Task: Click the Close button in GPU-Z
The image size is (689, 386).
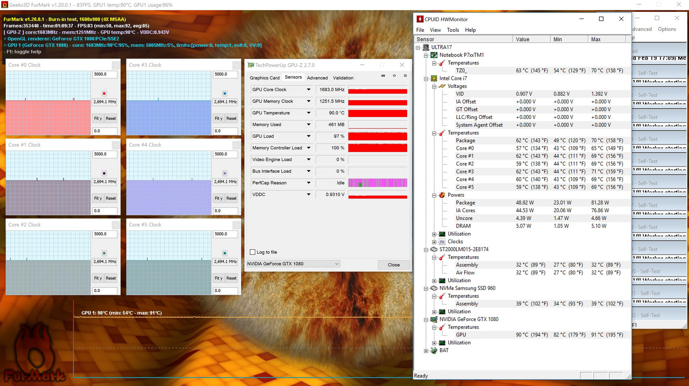Action: pyautogui.click(x=394, y=265)
